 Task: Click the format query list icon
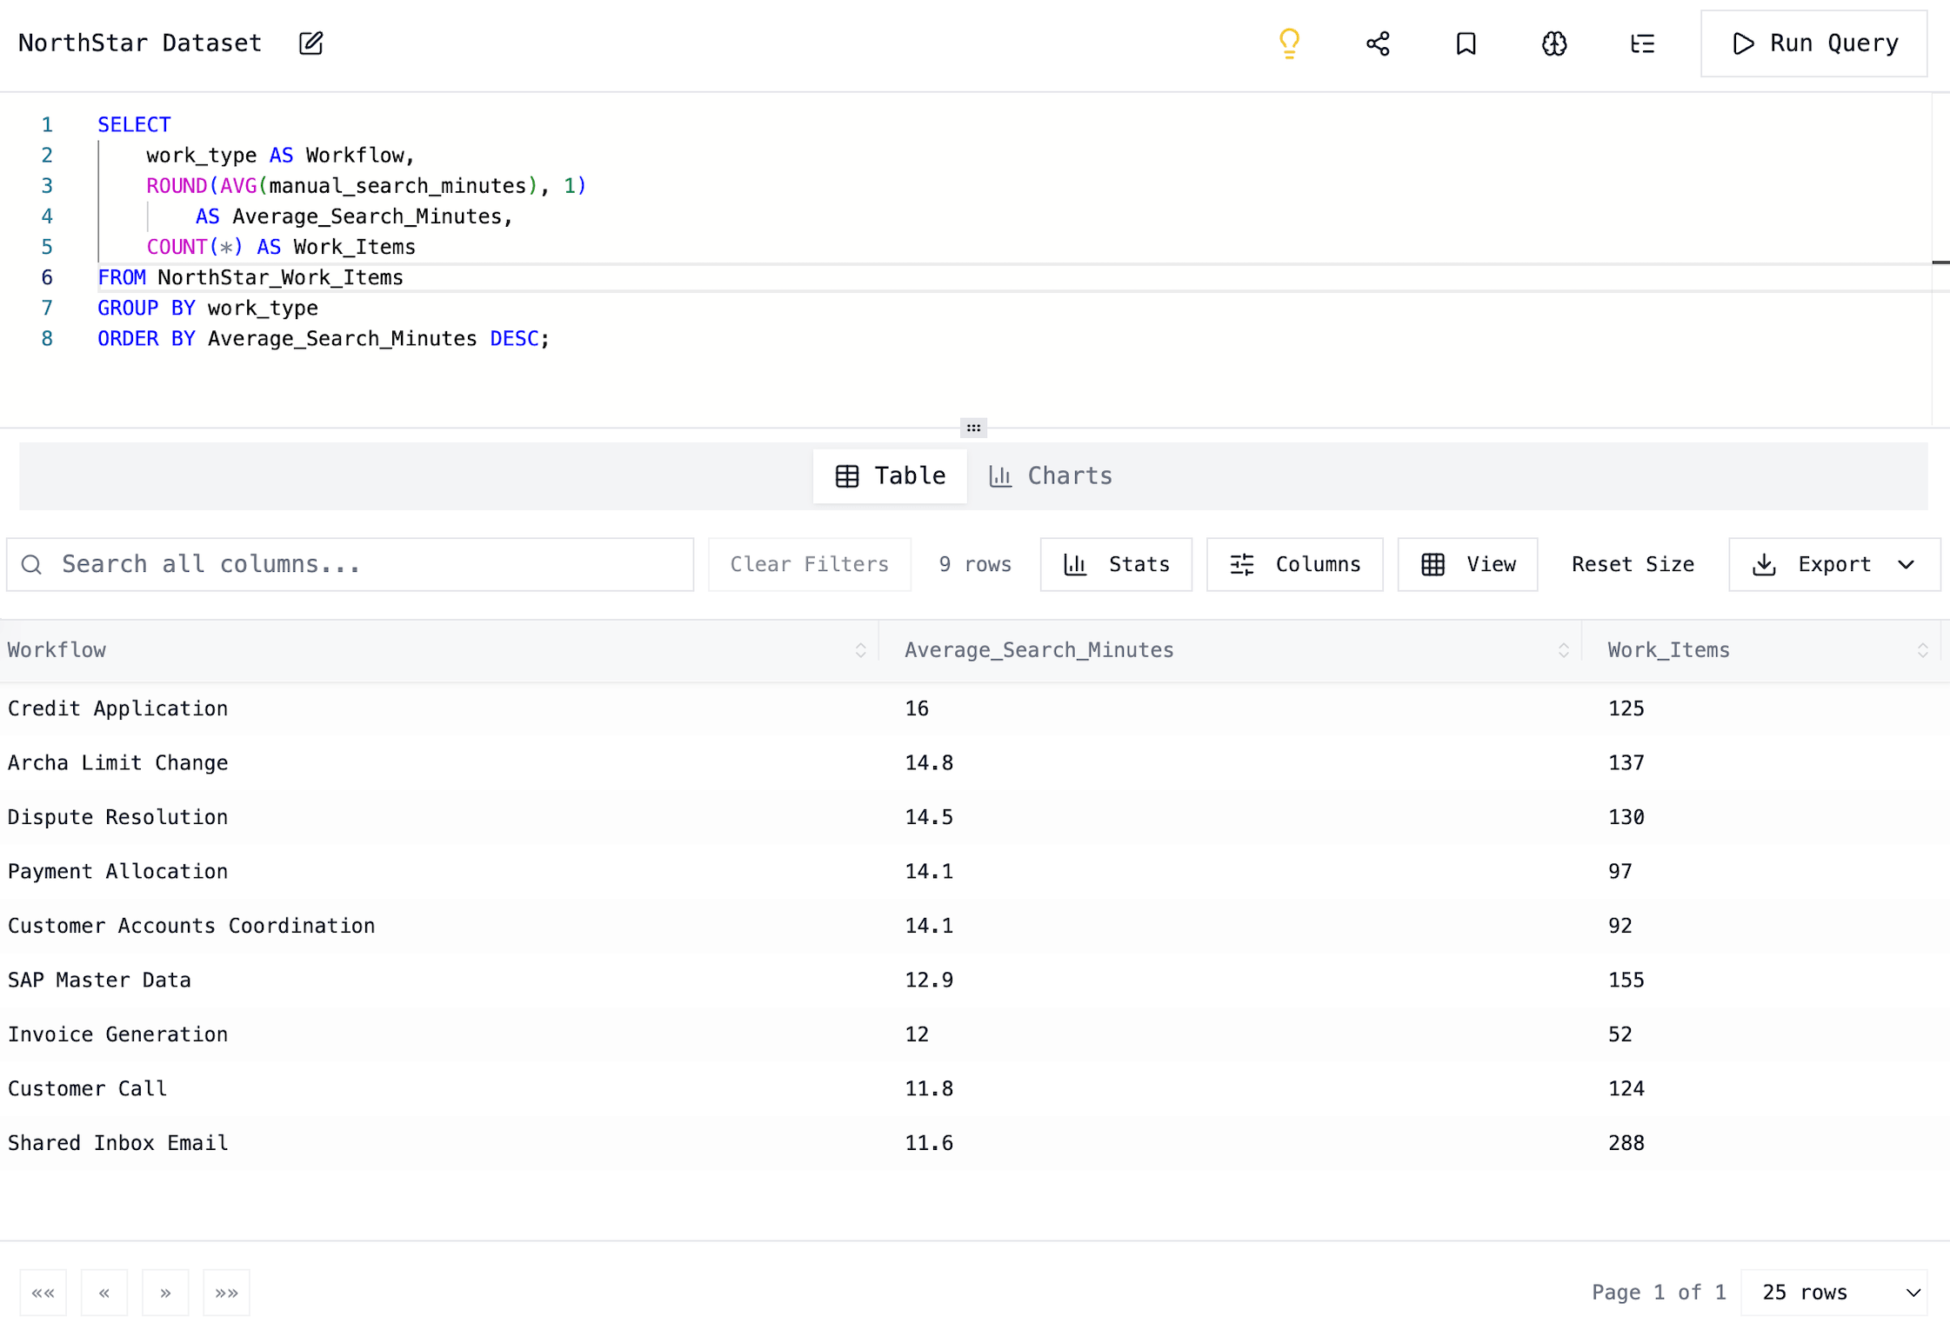pos(1642,43)
